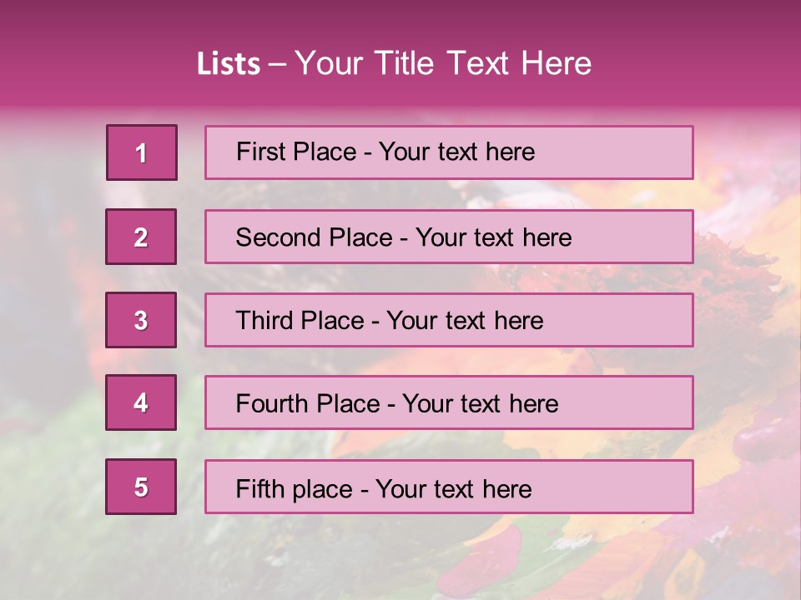Click the words 'First Place' in first bar
Screen dimensions: 801x600
296,152
